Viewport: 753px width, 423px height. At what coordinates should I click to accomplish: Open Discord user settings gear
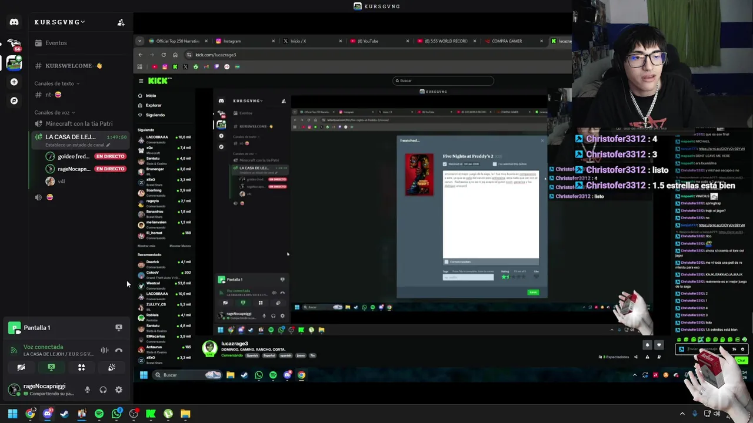click(119, 390)
